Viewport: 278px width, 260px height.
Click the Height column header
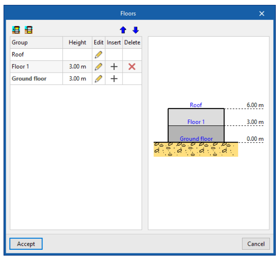tap(77, 43)
